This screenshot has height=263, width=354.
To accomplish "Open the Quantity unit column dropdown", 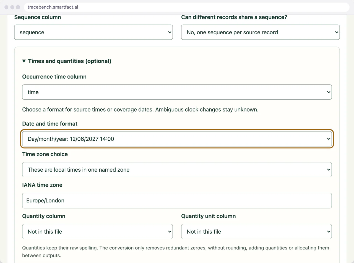I will pos(256,232).
